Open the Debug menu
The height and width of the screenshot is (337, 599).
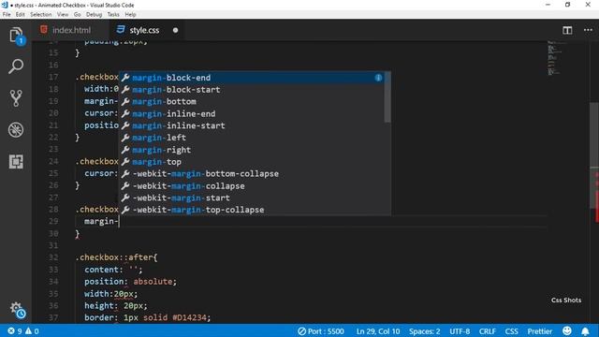(x=94, y=15)
